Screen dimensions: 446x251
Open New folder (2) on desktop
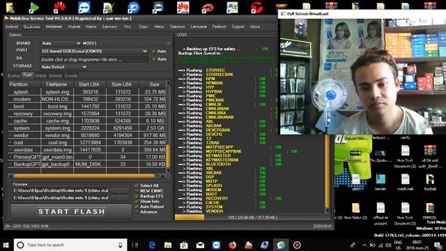coord(355,211)
